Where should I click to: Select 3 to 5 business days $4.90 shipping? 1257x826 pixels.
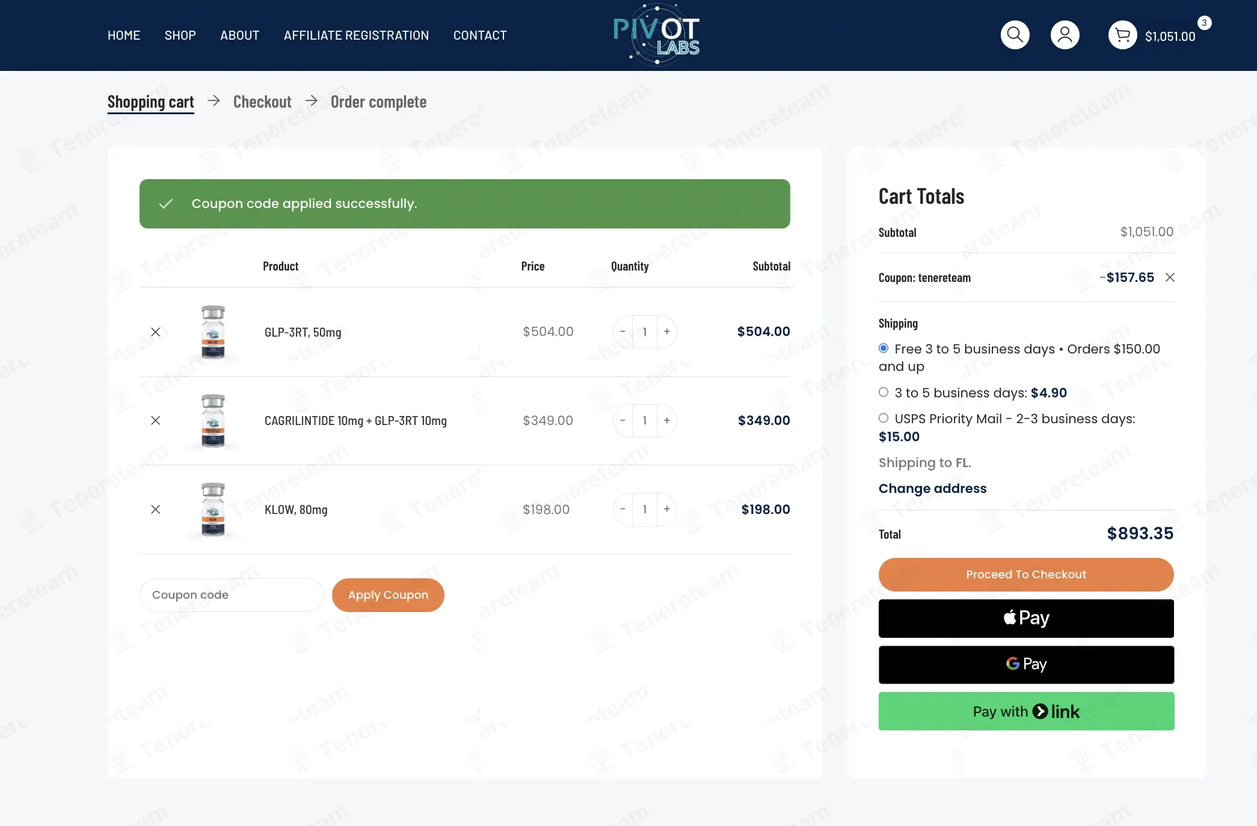click(884, 392)
